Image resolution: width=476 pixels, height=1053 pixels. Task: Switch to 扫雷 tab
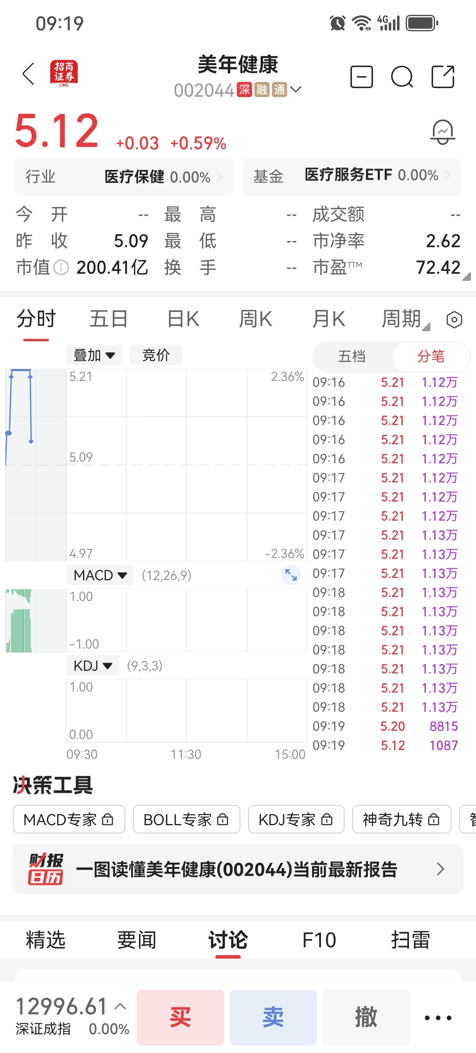click(x=410, y=940)
